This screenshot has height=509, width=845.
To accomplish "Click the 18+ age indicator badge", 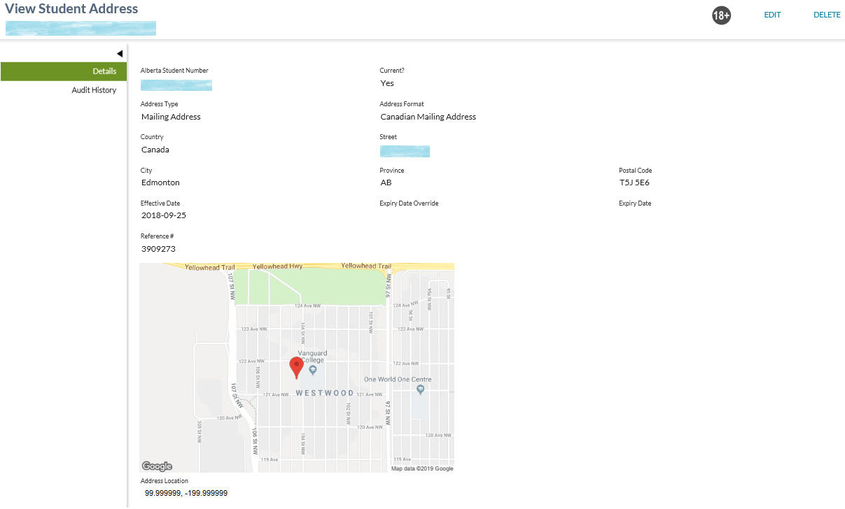I will [x=721, y=15].
